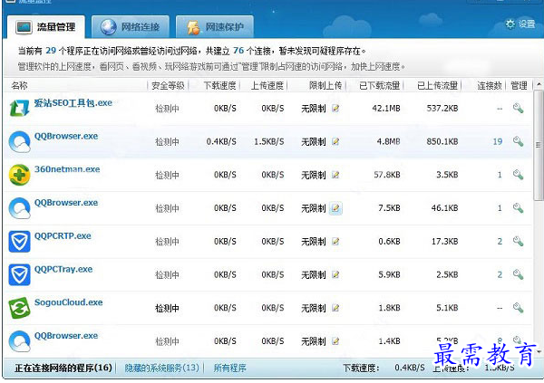Screen dimensions: 544x383
Task: Sort by 限制上传 column header
Action: click(325, 85)
